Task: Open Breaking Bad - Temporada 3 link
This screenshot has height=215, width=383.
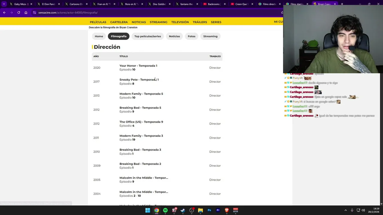Action: pyautogui.click(x=140, y=150)
